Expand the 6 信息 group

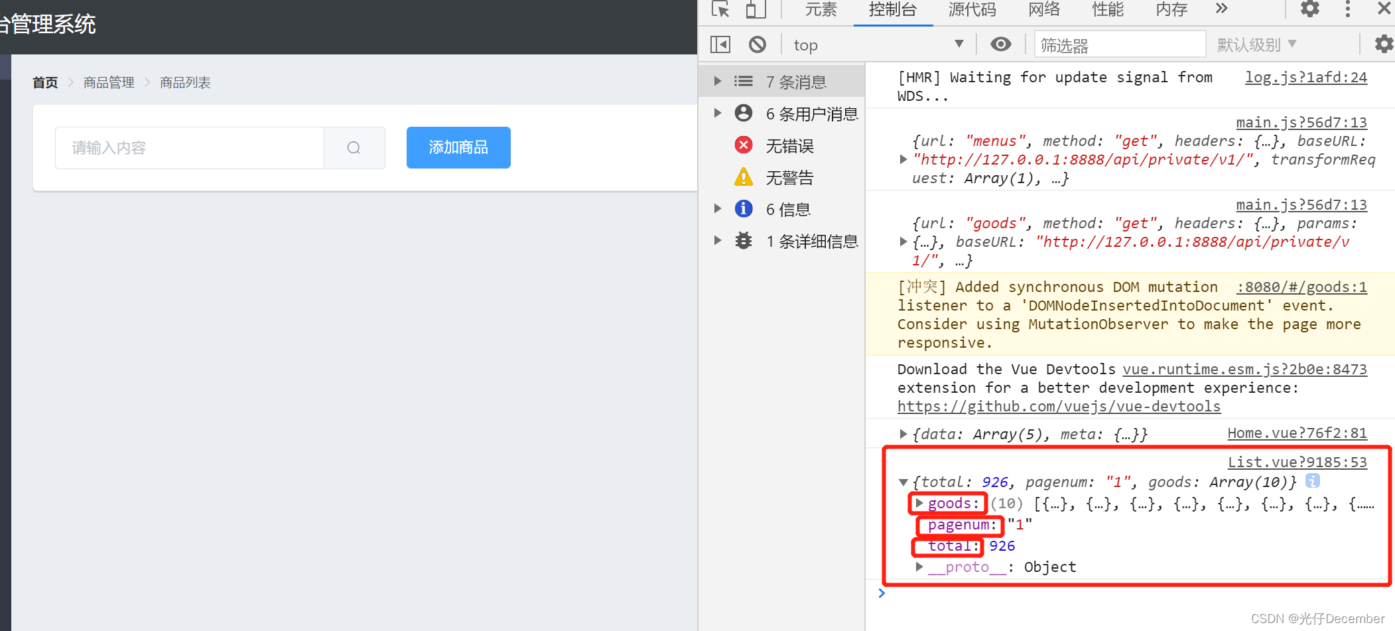[717, 208]
